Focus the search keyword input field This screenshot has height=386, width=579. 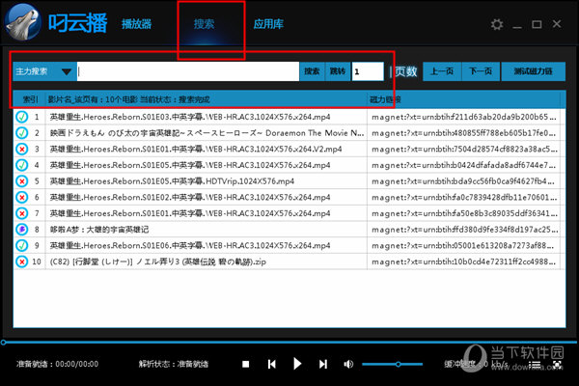(x=188, y=71)
